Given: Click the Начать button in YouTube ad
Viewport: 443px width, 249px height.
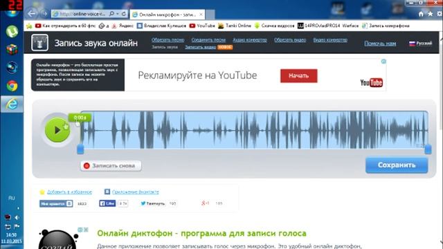Looking at the screenshot, I should 299,75.
